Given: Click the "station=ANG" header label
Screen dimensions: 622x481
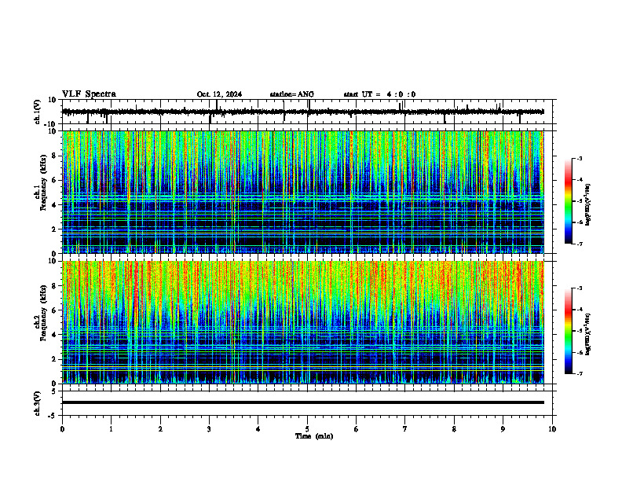Looking at the screenshot, I should pos(292,94).
